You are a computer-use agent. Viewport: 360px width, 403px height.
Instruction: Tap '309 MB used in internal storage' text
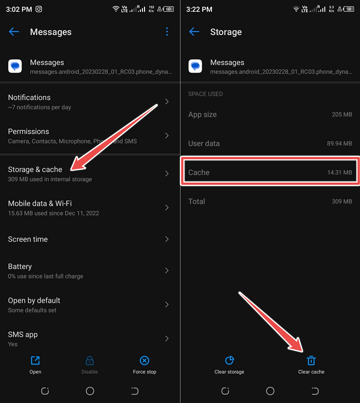(x=50, y=179)
